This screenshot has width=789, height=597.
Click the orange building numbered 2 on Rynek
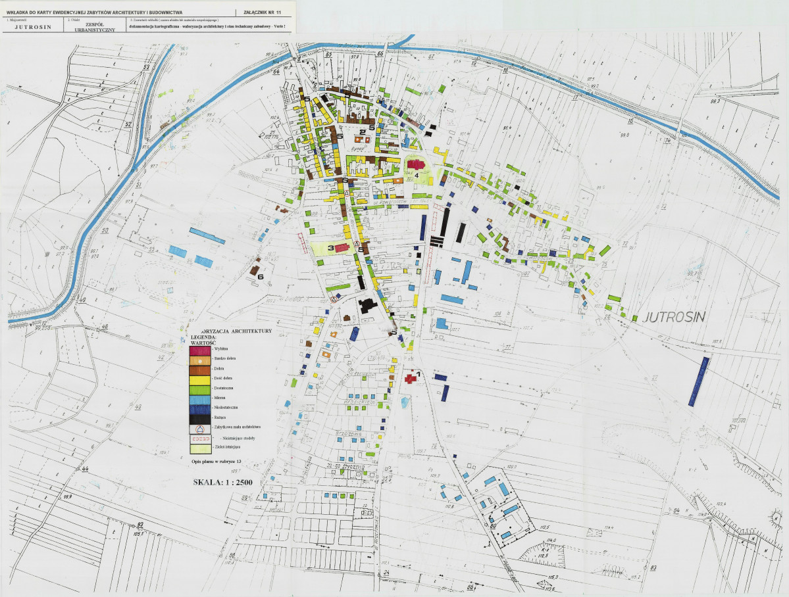coord(360,139)
